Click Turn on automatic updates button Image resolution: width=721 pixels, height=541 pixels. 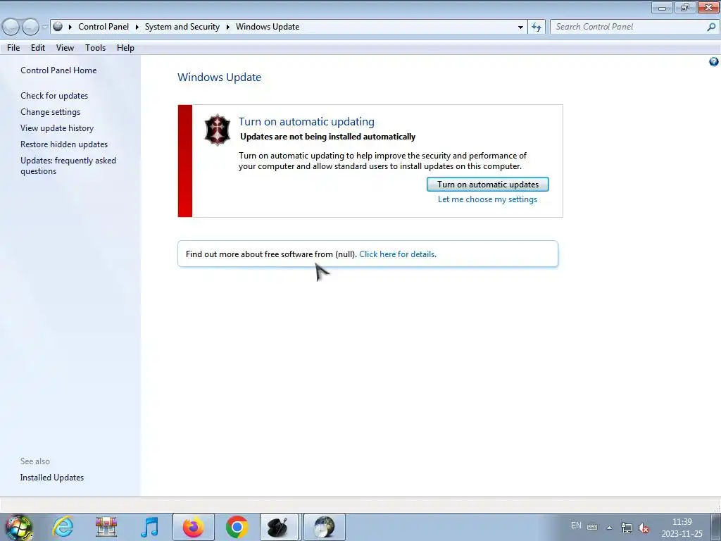tap(487, 185)
